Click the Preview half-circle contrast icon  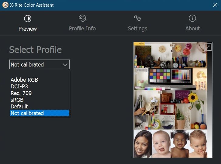[x=28, y=19]
